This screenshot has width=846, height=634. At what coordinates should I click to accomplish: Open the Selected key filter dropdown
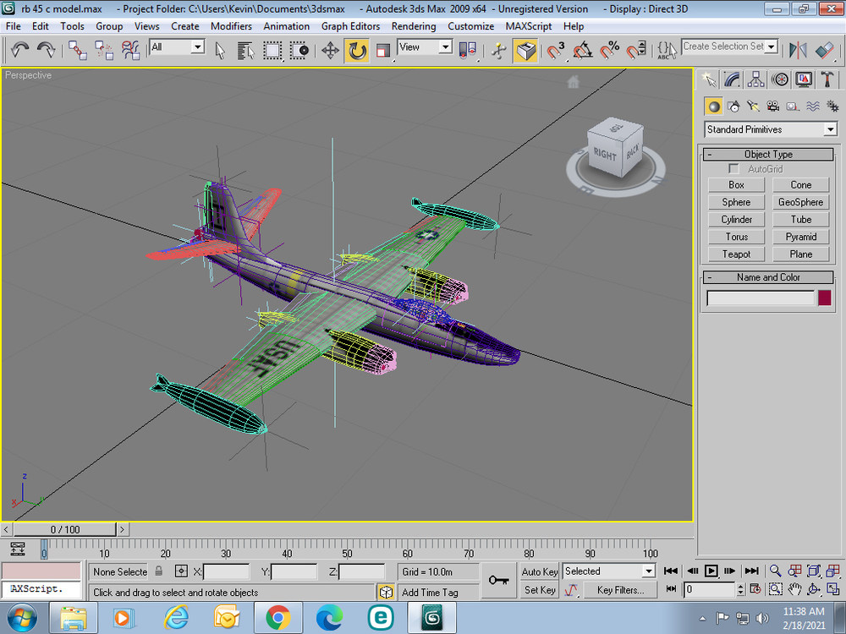point(608,571)
